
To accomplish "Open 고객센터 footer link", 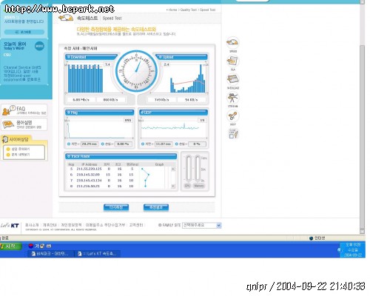I will tap(136, 225).
